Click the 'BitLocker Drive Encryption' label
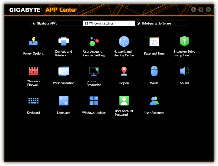This screenshot has width=218, height=166. [x=184, y=53]
